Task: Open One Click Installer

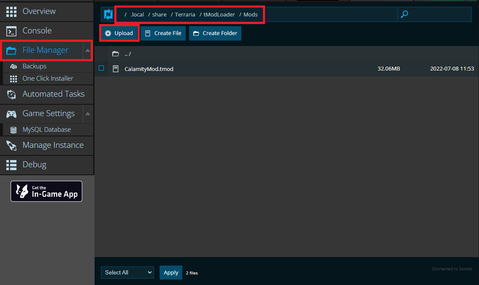Action: pyautogui.click(x=48, y=79)
